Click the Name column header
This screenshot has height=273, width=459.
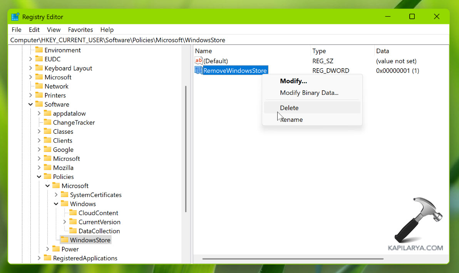click(x=203, y=51)
